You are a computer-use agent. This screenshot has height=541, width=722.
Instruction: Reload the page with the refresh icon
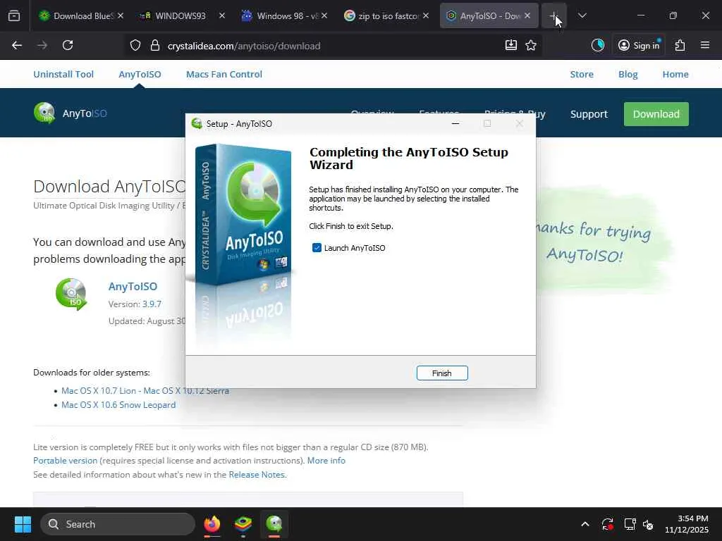pos(68,46)
